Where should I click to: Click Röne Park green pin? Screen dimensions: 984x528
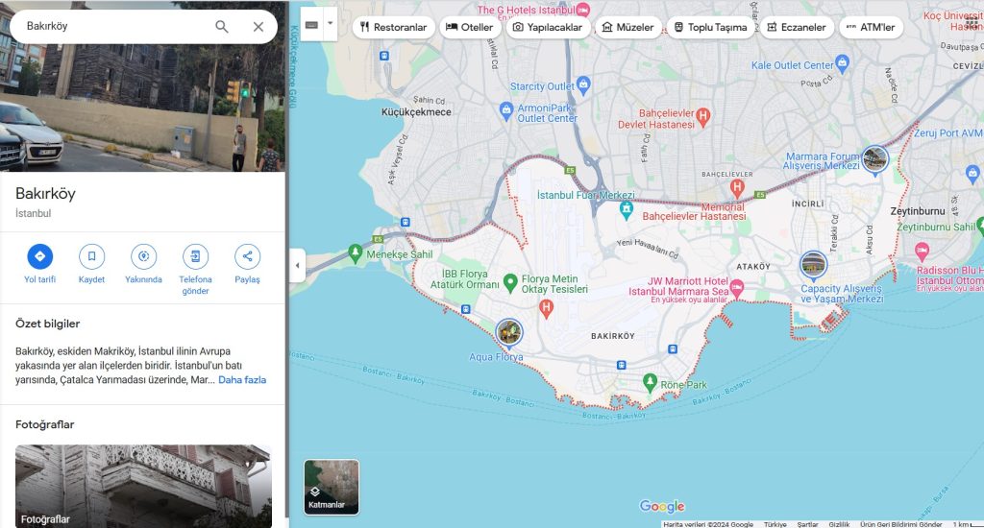click(x=651, y=382)
